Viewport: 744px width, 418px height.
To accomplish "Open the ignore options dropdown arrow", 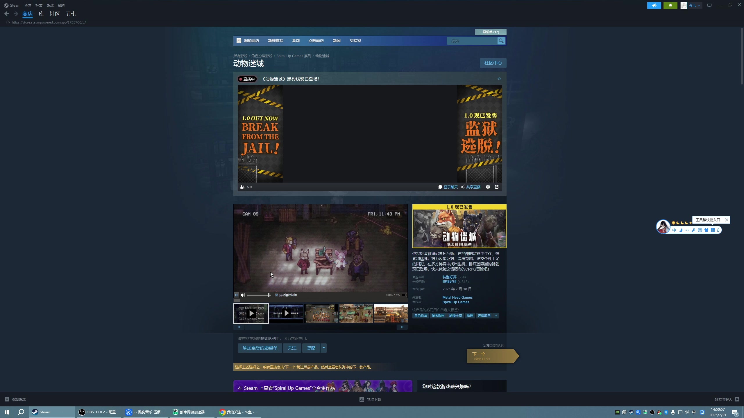I will pos(323,348).
